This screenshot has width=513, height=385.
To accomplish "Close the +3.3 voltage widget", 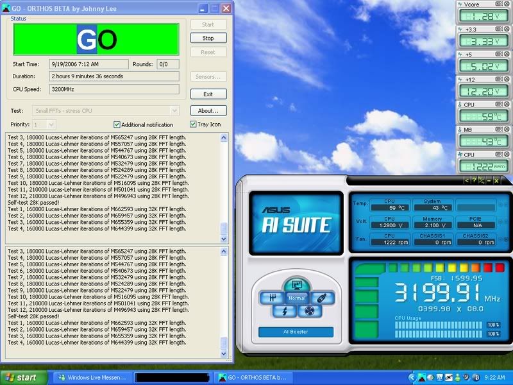I will (x=507, y=29).
